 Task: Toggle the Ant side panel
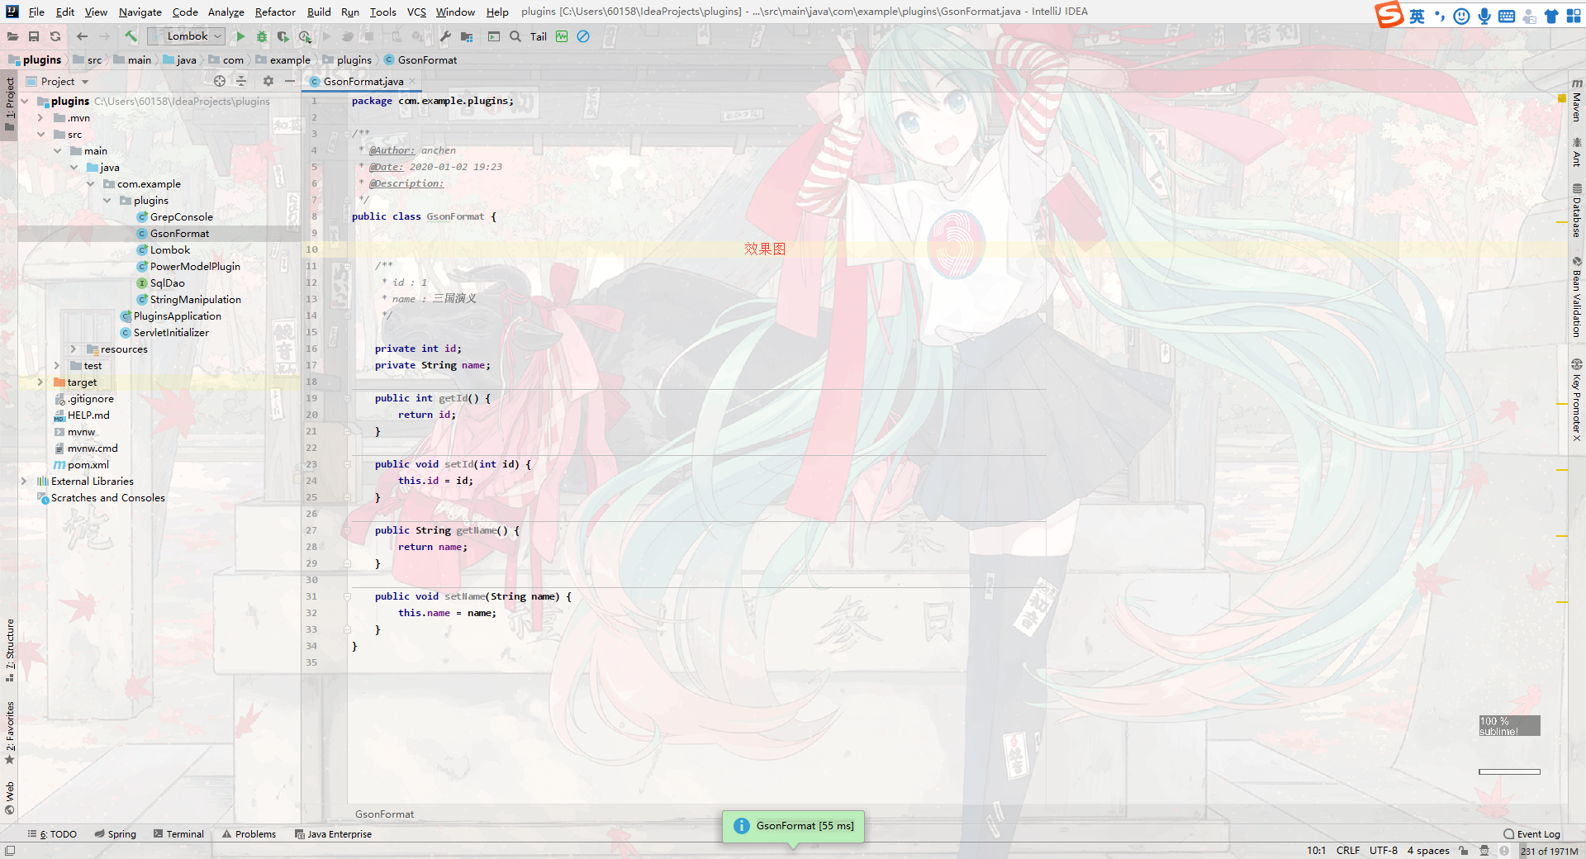1576,153
